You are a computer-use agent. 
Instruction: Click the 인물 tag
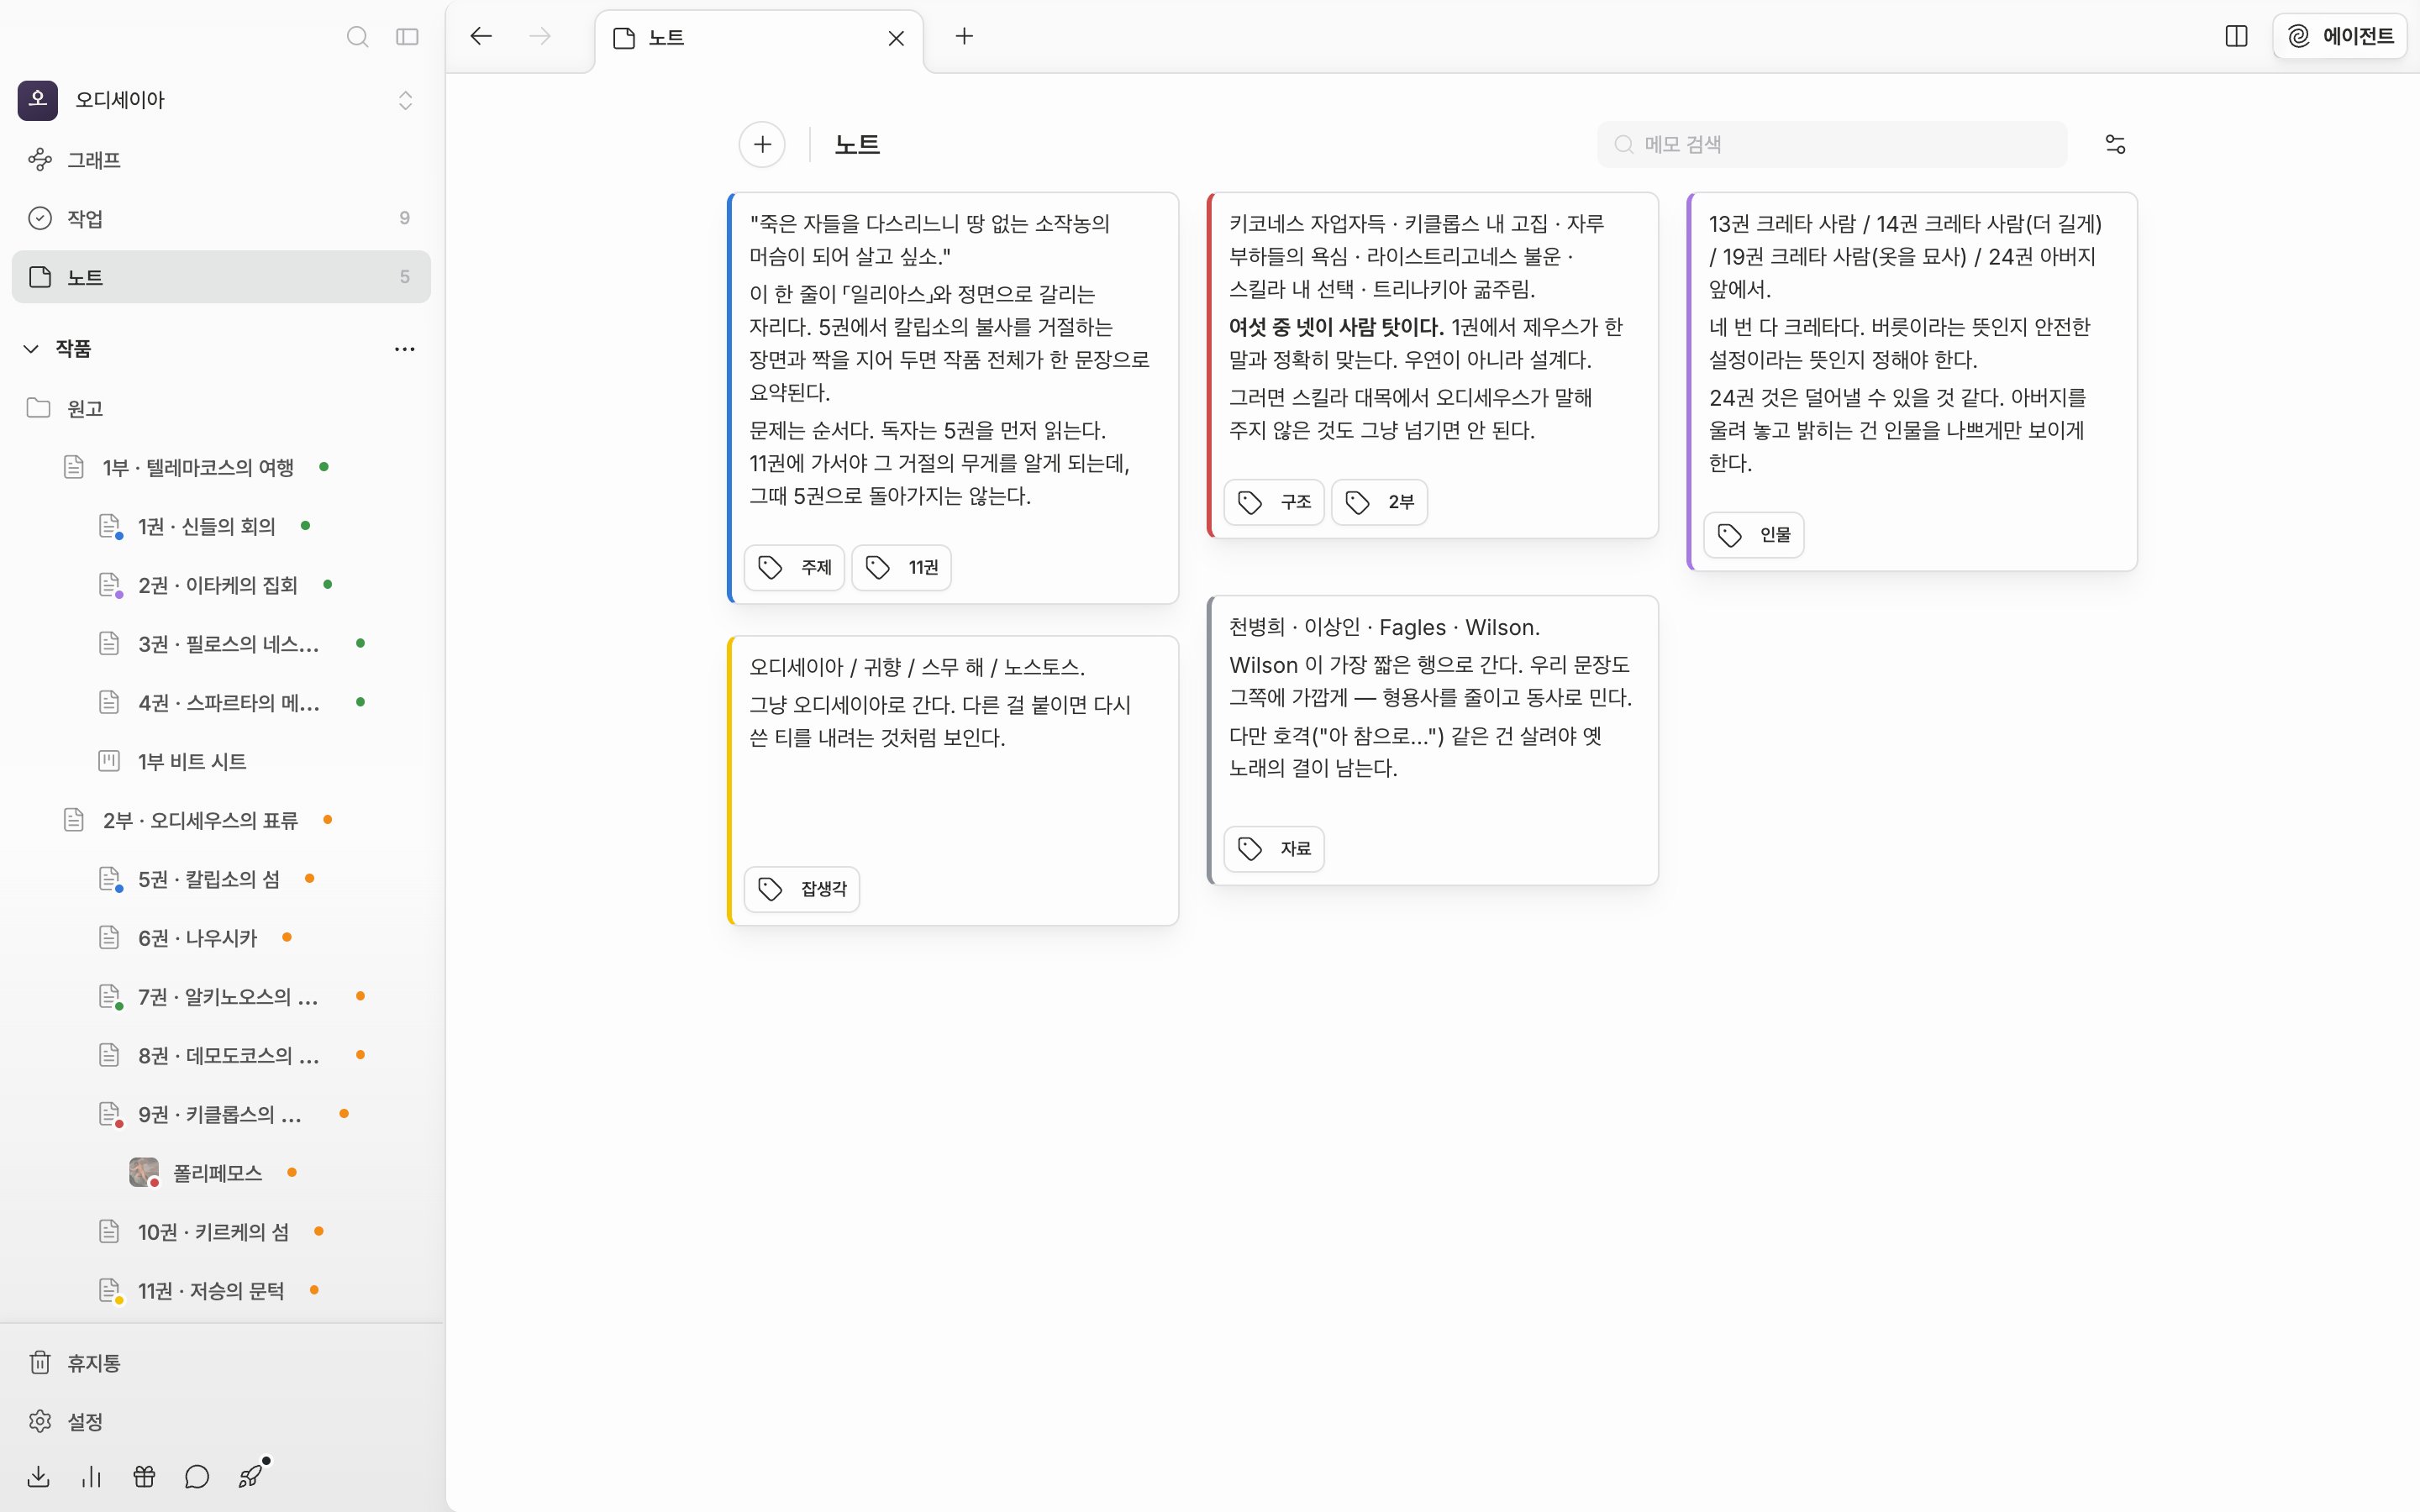click(1754, 535)
